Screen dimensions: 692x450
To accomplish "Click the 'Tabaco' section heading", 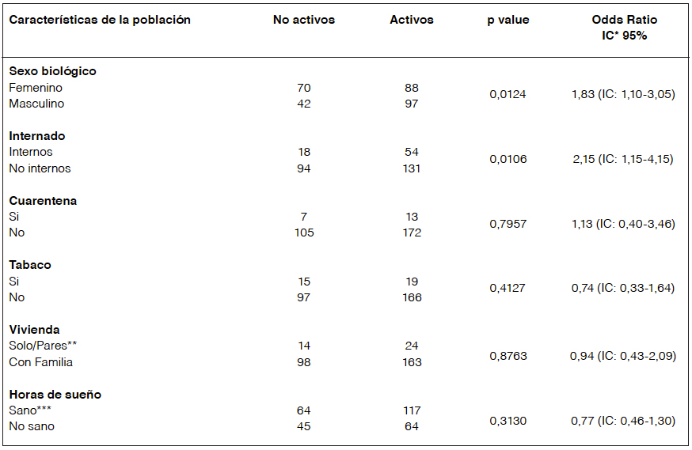I will pos(29,265).
